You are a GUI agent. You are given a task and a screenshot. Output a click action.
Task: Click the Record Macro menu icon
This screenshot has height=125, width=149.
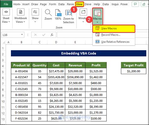97,35
